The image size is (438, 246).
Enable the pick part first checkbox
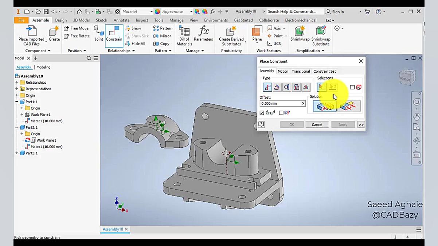tap(352, 87)
